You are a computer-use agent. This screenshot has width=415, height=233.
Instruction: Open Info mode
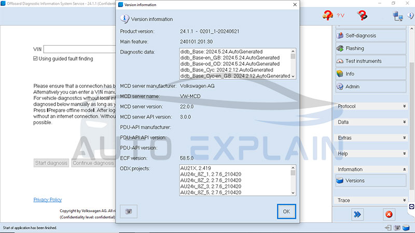click(371, 74)
